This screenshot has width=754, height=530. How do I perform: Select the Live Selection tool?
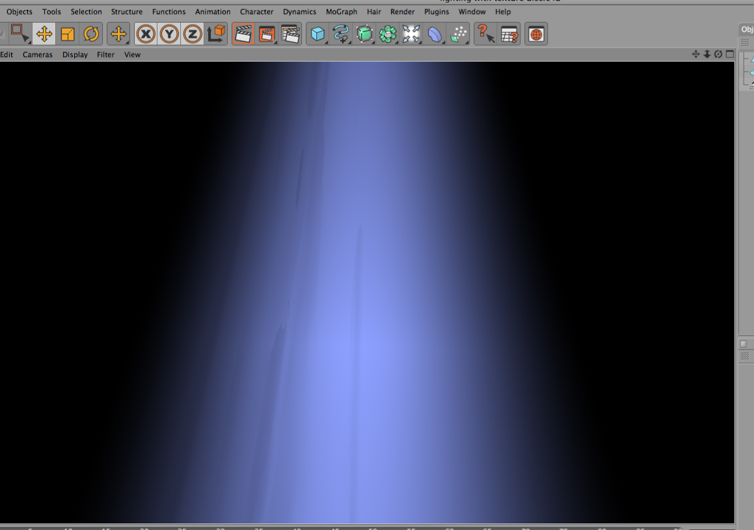(x=20, y=34)
